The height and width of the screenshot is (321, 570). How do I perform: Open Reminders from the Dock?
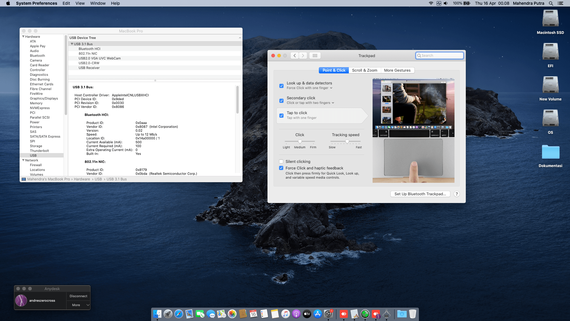point(264,314)
